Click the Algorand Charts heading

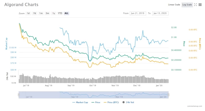point(21,5)
